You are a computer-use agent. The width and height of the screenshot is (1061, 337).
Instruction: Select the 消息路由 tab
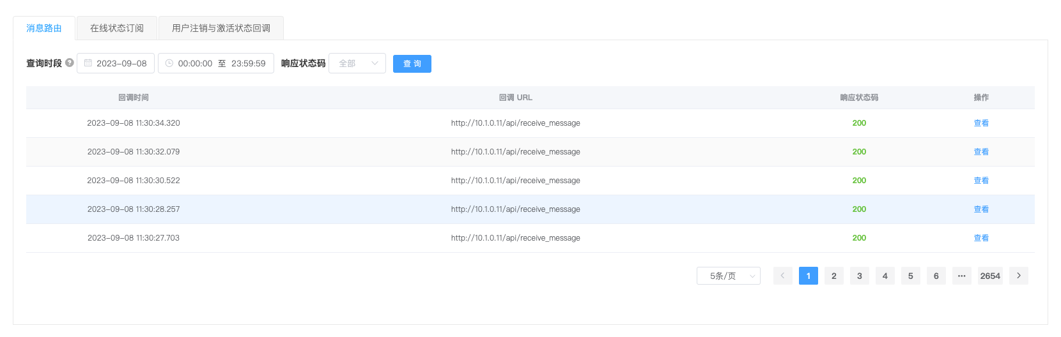tap(44, 28)
